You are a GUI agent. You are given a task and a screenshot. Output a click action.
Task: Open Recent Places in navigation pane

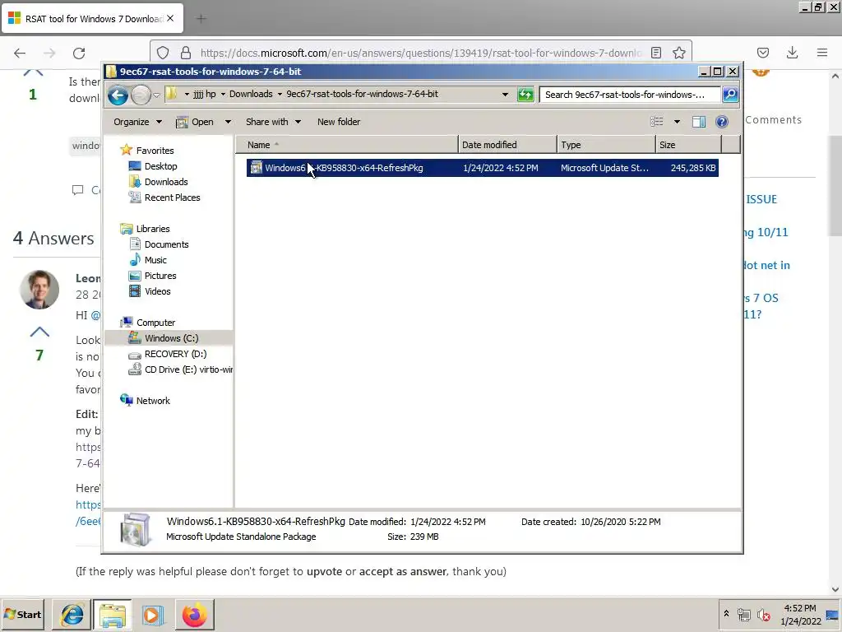coord(172,197)
